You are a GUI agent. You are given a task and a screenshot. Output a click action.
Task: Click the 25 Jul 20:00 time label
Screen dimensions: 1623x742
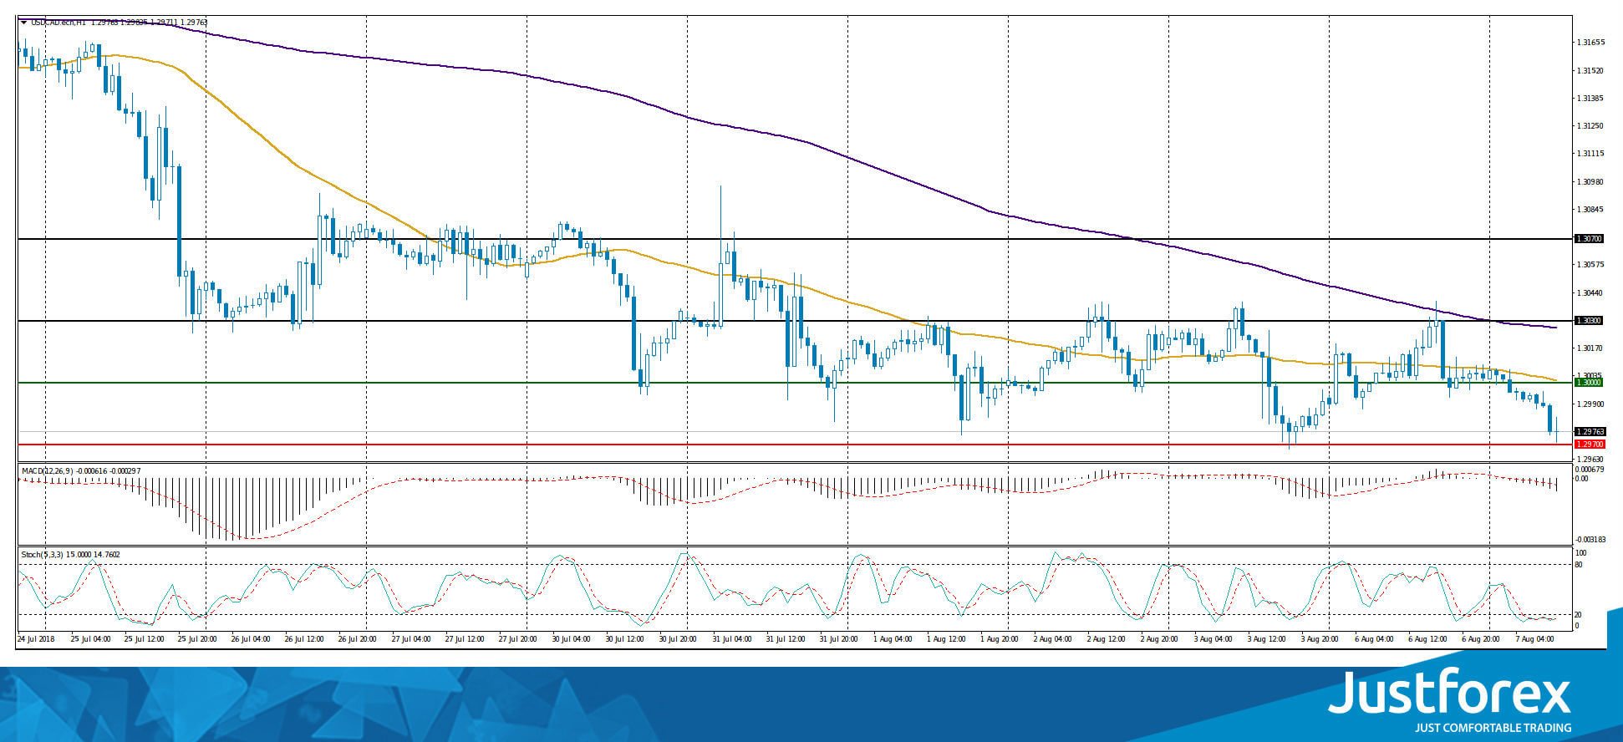tap(198, 639)
